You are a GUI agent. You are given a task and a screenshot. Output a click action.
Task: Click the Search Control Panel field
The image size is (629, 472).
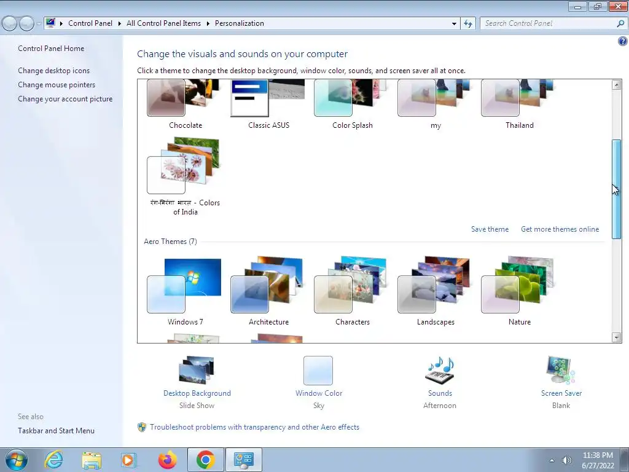(x=548, y=23)
